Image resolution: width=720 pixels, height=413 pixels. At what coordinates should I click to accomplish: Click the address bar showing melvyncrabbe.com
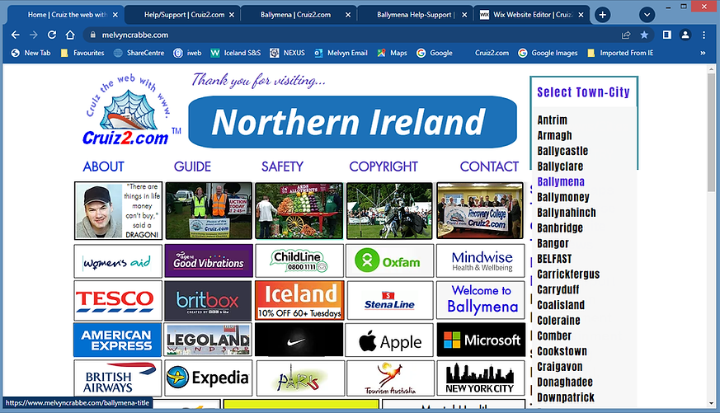point(351,35)
